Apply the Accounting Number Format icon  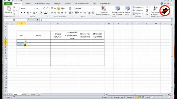coord(76,13)
